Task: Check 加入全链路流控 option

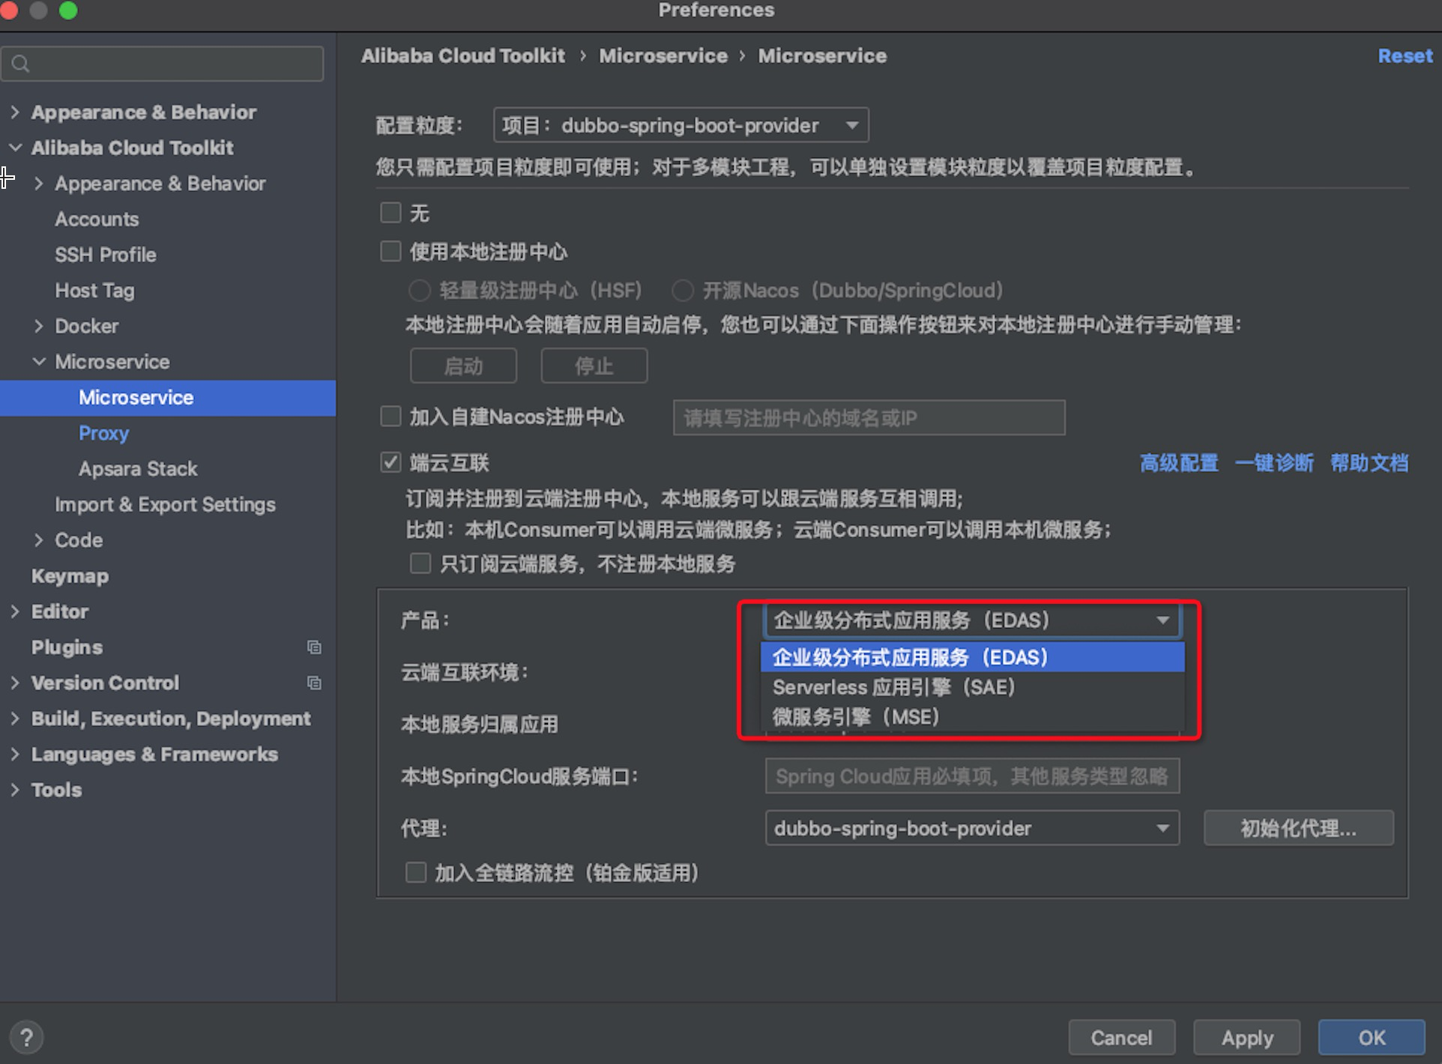Action: pos(416,872)
